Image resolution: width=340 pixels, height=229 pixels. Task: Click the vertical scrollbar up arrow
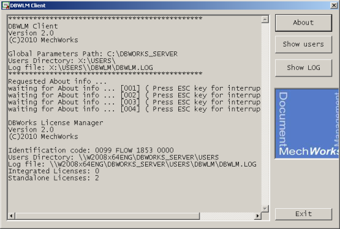[265, 20]
